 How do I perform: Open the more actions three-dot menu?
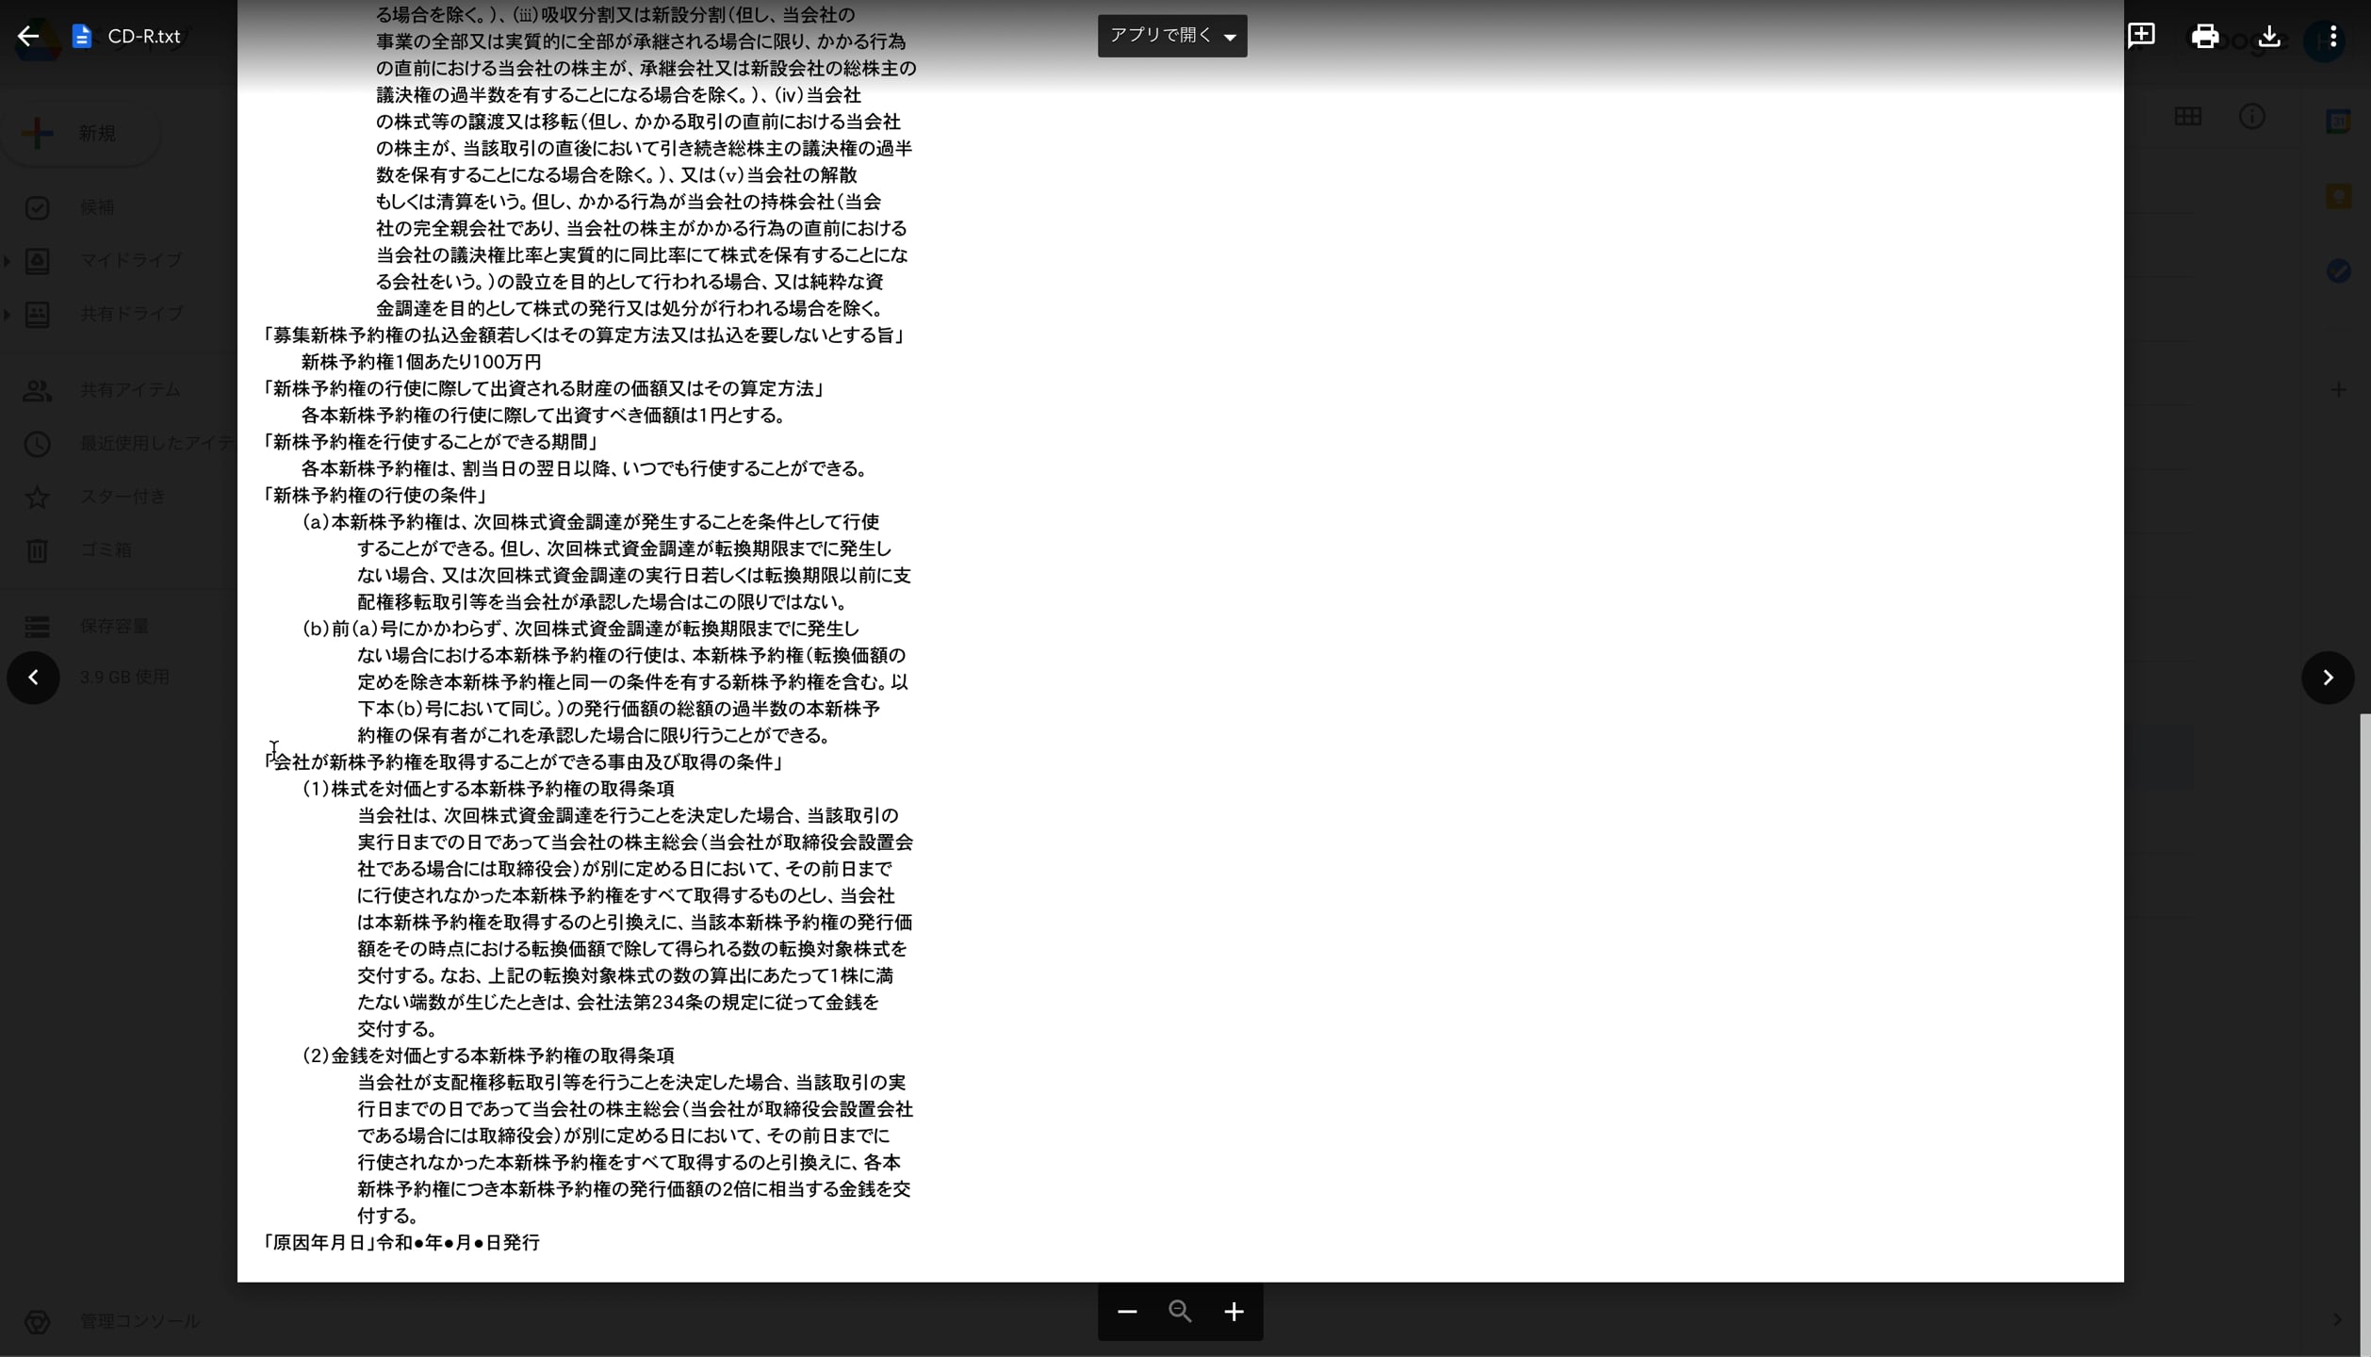pyautogui.click(x=2332, y=35)
